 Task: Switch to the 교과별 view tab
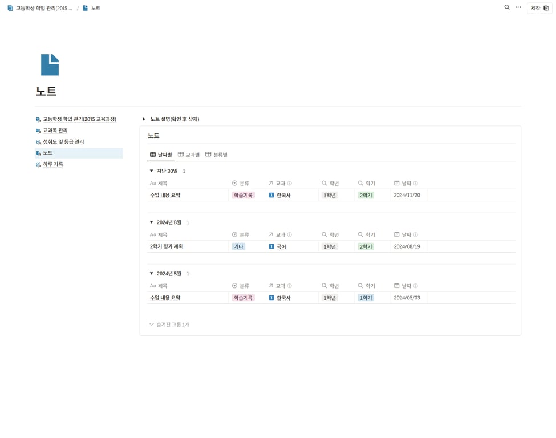click(188, 155)
